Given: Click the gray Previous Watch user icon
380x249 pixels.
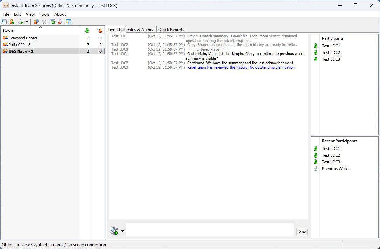Looking at the screenshot, I should coord(316,168).
